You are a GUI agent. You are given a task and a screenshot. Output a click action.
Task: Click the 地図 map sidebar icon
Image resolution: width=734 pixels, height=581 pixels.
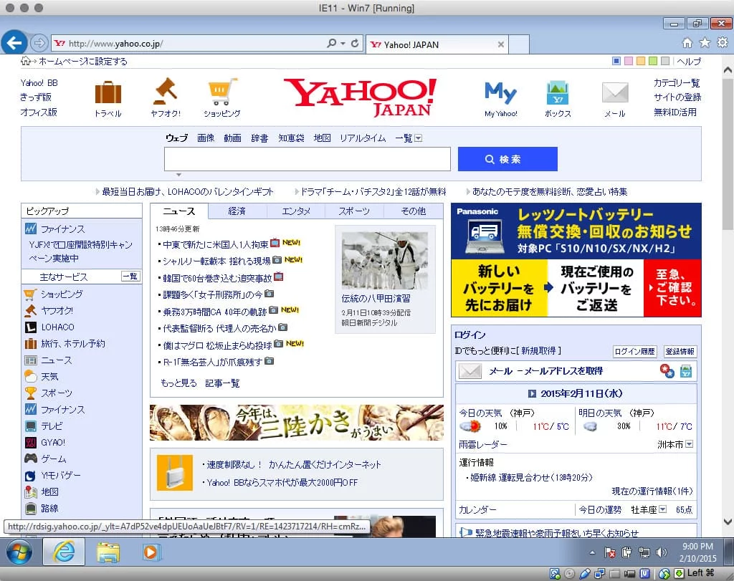(x=30, y=491)
